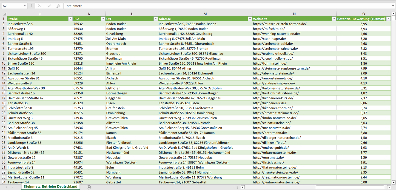Click the Insert Function fx icon
This screenshot has width=396, height=190.
tap(58, 6)
